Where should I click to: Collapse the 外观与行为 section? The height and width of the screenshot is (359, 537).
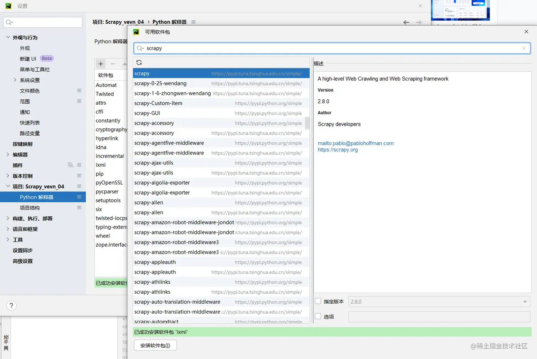pyautogui.click(x=8, y=37)
